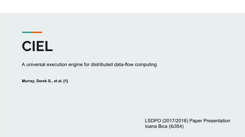
Task: Open the [1] citation reference
Action: [66, 81]
